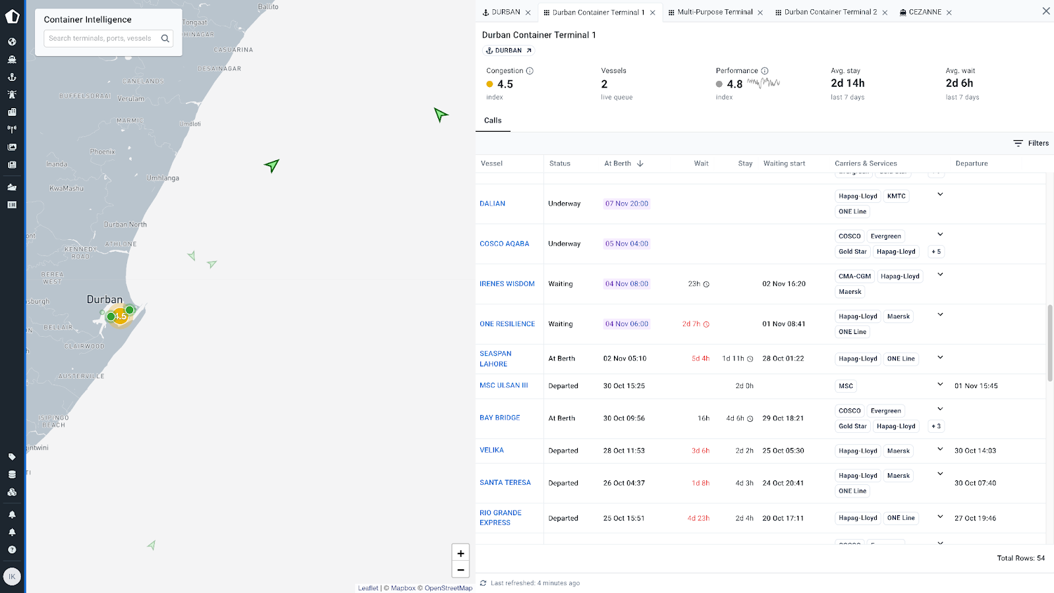Screen dimensions: 1054x593
Task: Expand the MSC ULSAN III row chevron
Action: [x=940, y=384]
